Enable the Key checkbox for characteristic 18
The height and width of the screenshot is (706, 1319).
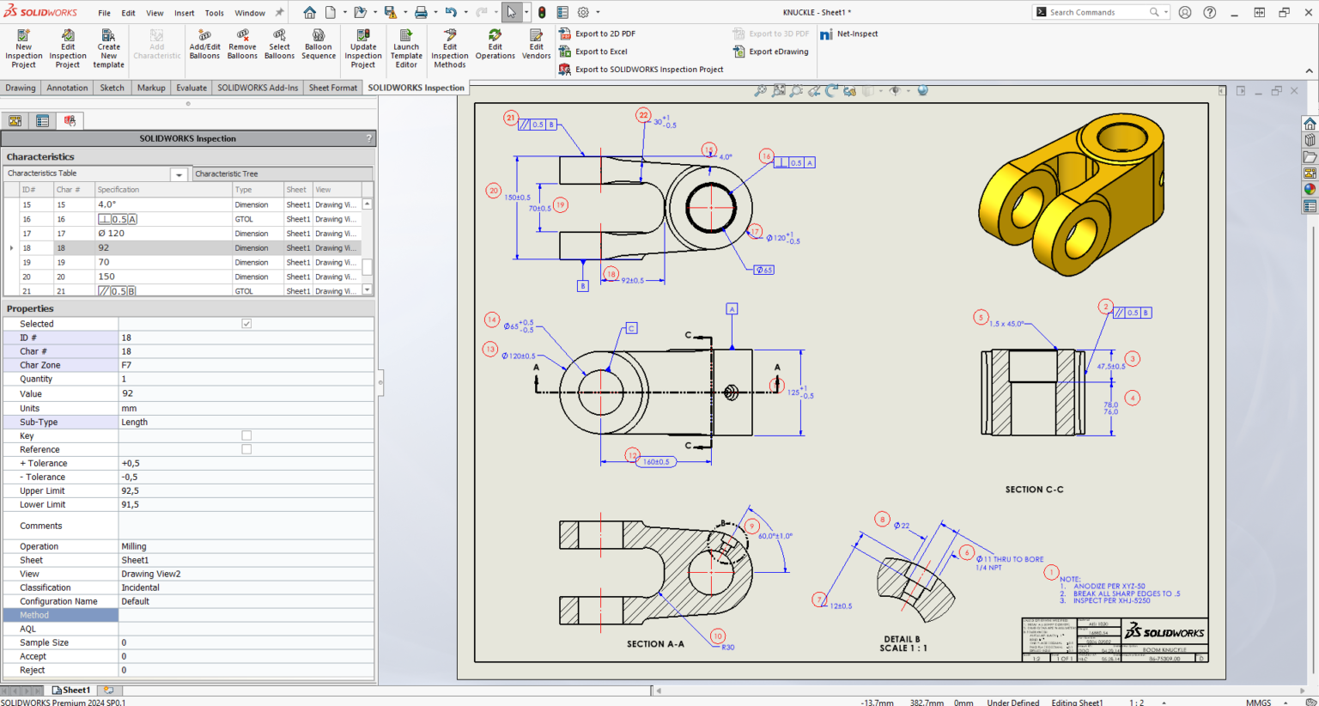(x=246, y=435)
